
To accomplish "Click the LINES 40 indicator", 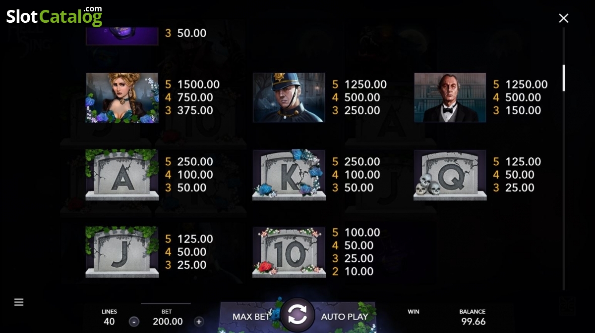I will click(x=109, y=317).
